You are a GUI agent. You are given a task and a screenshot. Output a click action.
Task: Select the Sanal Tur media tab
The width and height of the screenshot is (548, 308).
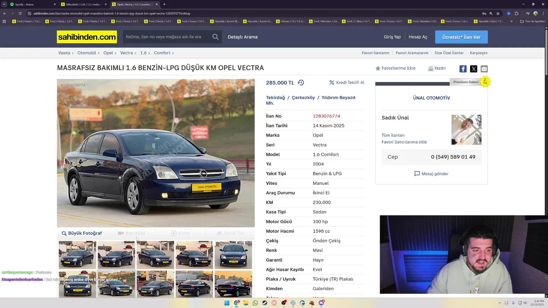230,233
